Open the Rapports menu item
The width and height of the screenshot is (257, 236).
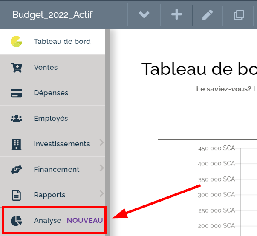coord(52,195)
